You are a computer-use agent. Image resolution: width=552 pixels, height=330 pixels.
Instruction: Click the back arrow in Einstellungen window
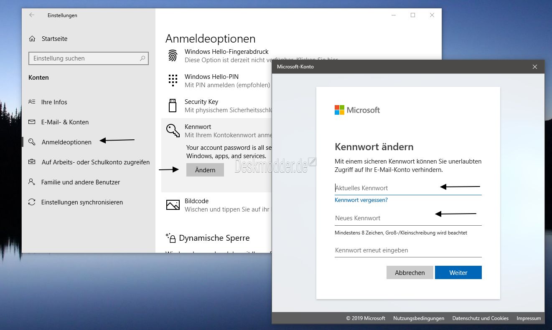[x=32, y=15]
